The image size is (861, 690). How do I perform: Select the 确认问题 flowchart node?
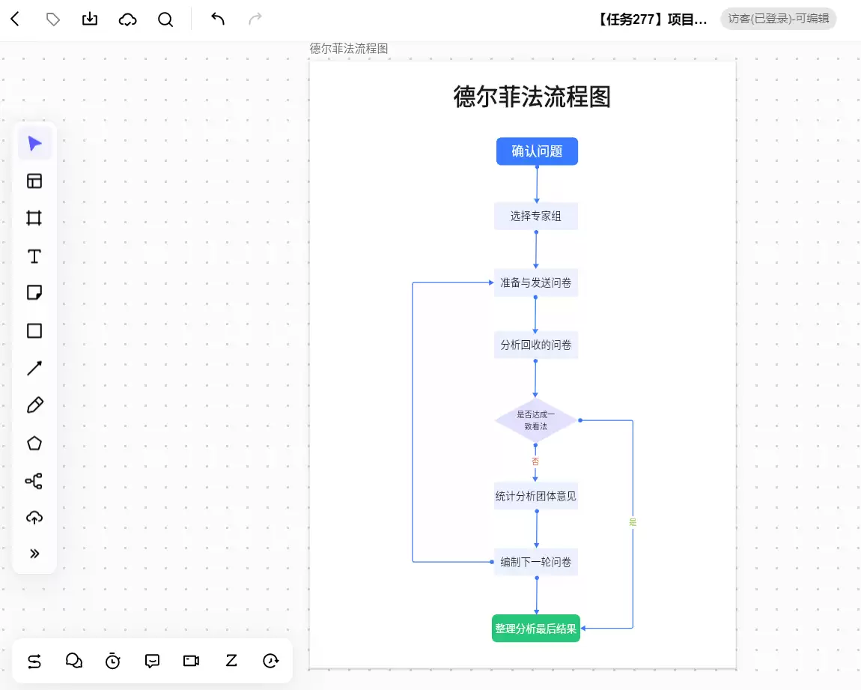point(537,151)
